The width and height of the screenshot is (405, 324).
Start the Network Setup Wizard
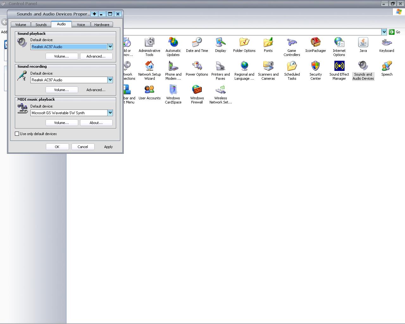149,70
